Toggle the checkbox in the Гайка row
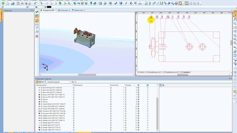 click(x=138, y=104)
